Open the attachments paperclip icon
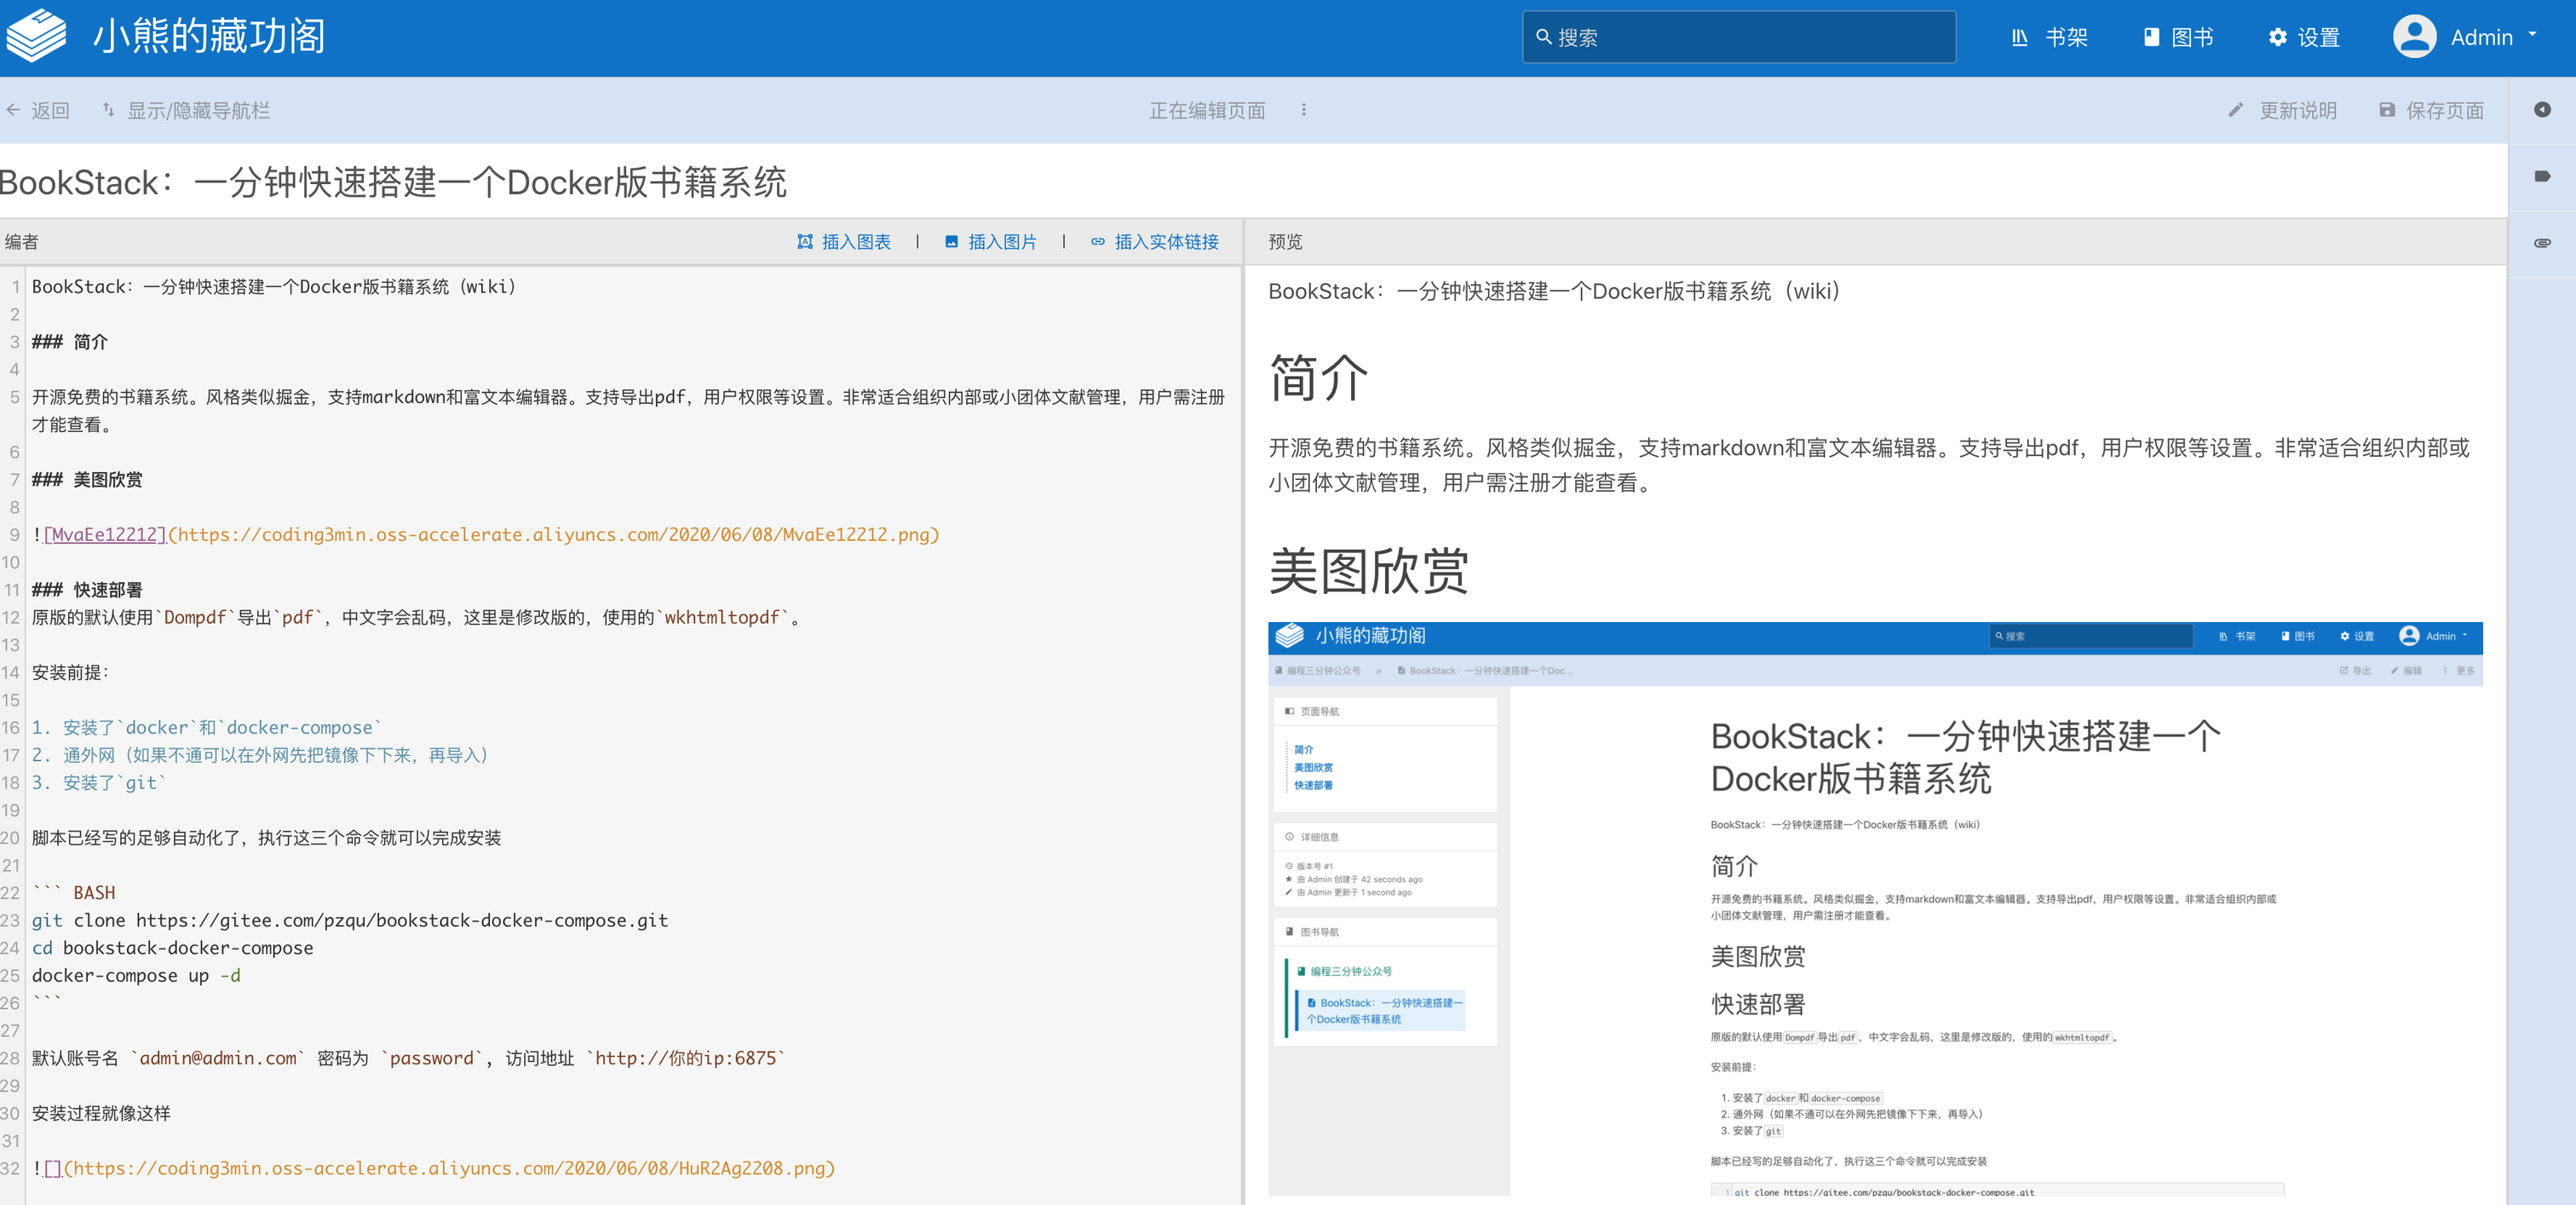2576x1205 pixels. point(2541,243)
